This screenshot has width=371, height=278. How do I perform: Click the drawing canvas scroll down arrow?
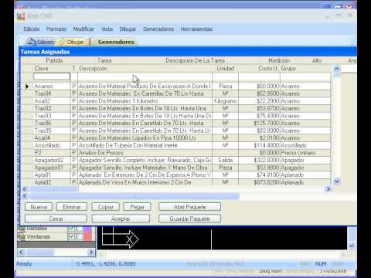pyautogui.click(x=352, y=246)
